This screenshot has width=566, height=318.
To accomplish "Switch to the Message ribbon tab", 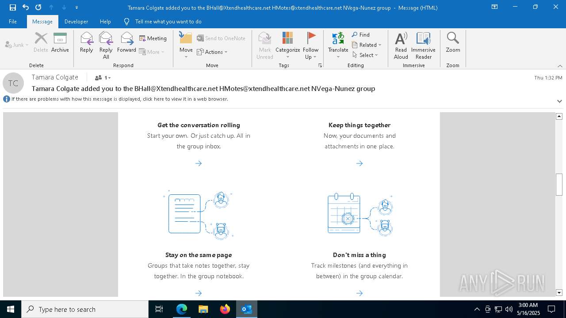I will [42, 21].
